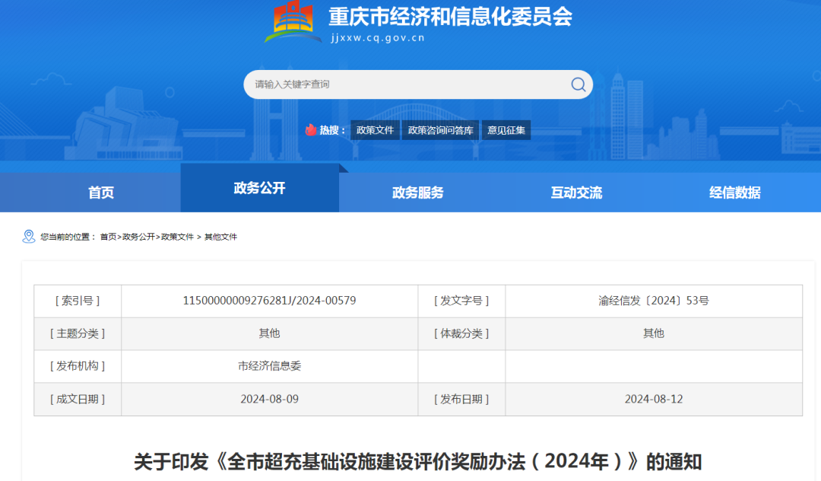Open the 政策咨询问答库 hot search tag
Screen dimensions: 821x481
click(x=440, y=129)
